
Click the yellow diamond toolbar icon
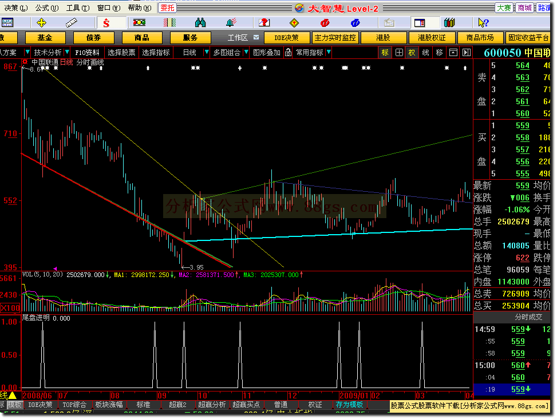[x=294, y=23]
